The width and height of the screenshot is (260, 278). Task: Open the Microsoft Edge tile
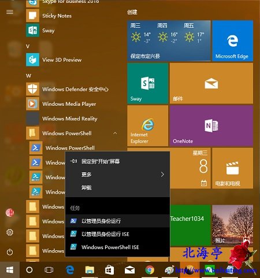[x=232, y=40]
